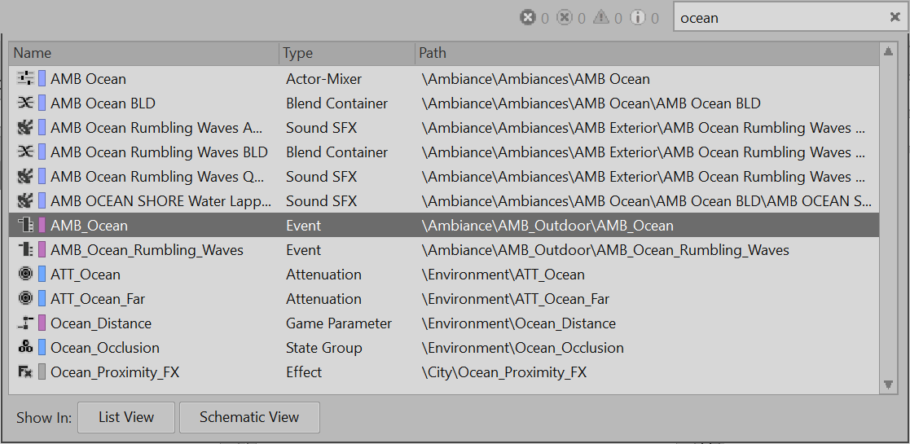Click the Game Parameter icon for Ocean_Distance
Viewport: 910px width, 444px height.
(25, 323)
